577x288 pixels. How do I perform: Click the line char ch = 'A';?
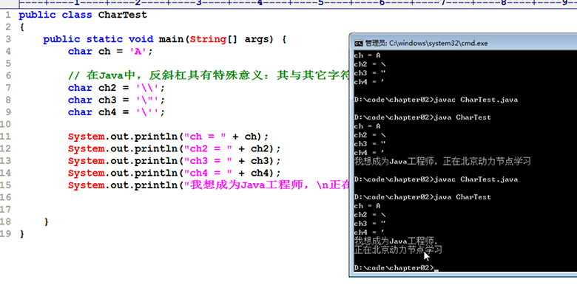(x=110, y=52)
